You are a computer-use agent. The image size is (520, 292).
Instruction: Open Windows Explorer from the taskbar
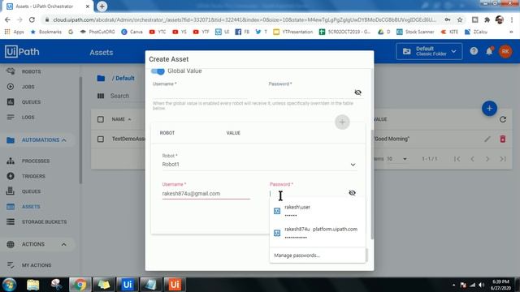32,285
